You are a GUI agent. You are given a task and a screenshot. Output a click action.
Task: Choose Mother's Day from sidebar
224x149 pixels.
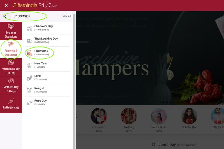coord(11,85)
